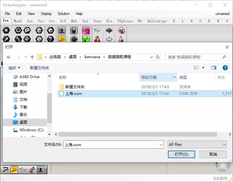Toggle the preview pane button

coord(214,68)
